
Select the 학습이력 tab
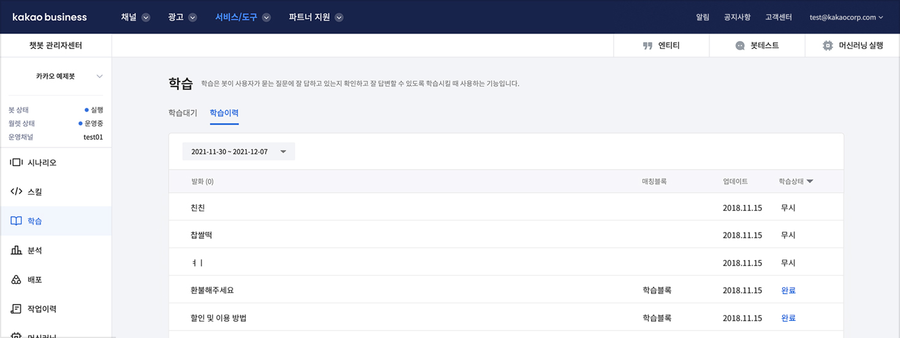coord(224,113)
